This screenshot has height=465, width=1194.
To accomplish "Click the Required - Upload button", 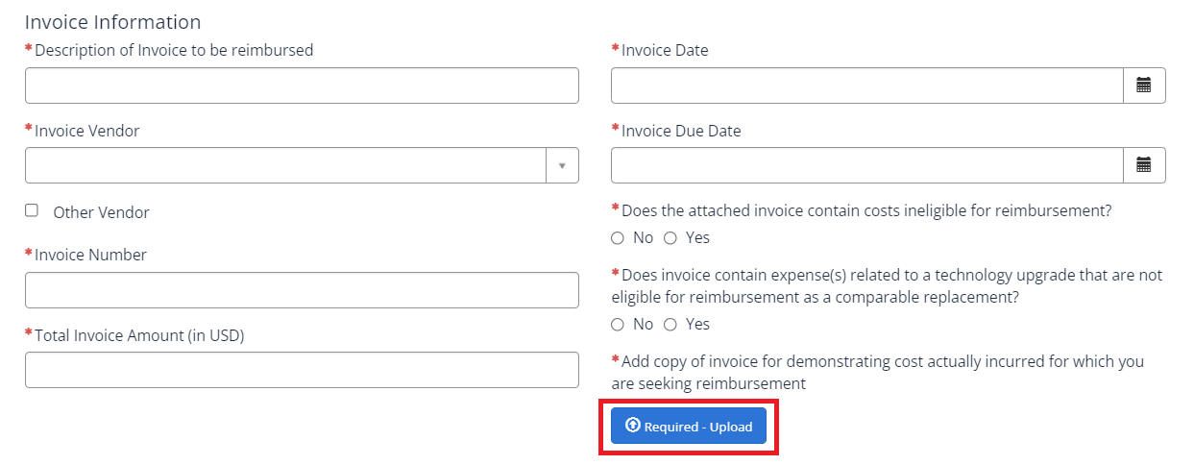I will pos(689,426).
